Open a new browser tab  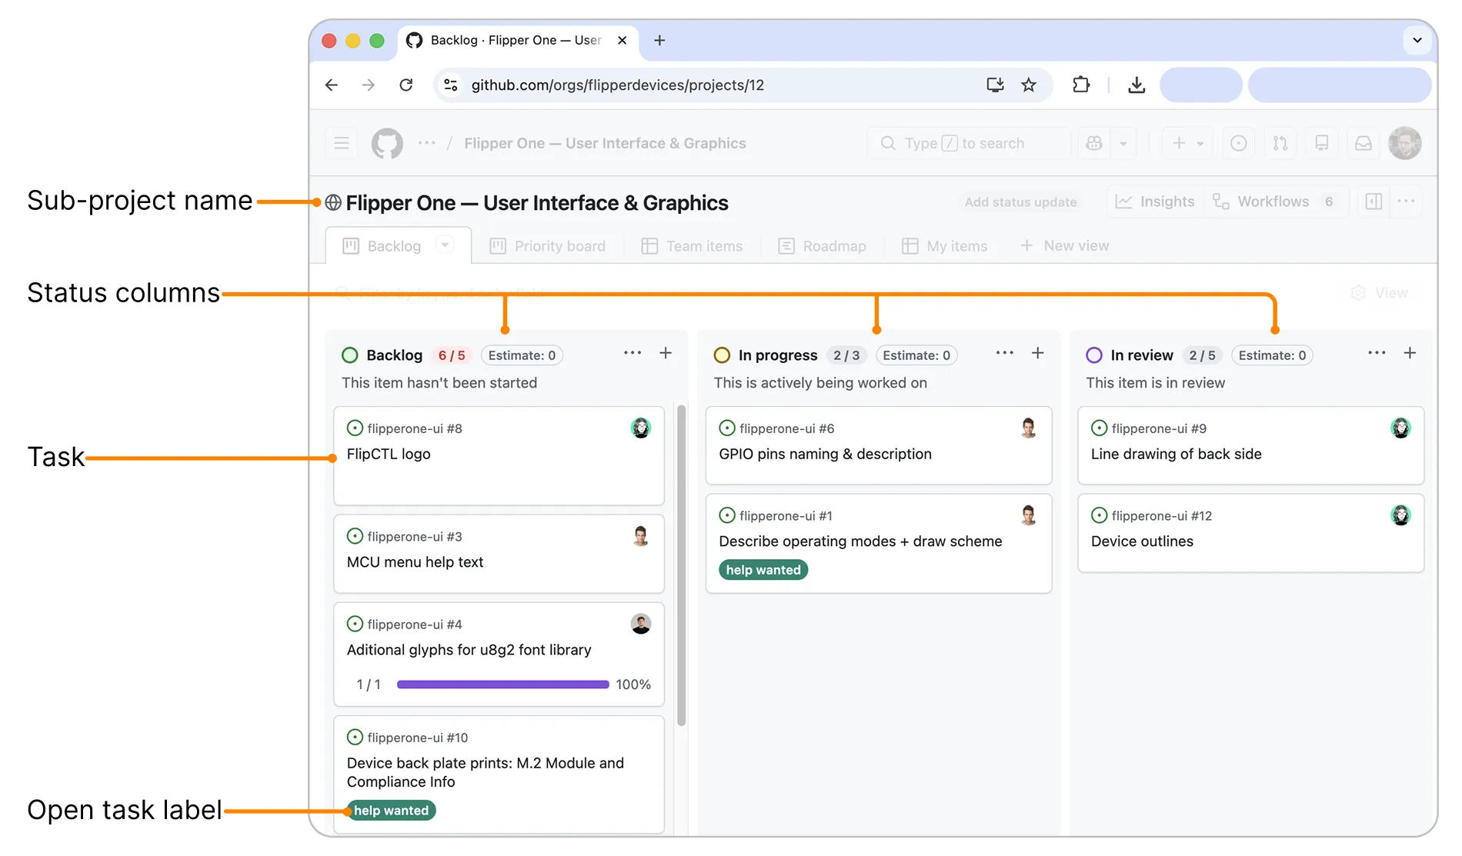click(x=659, y=40)
